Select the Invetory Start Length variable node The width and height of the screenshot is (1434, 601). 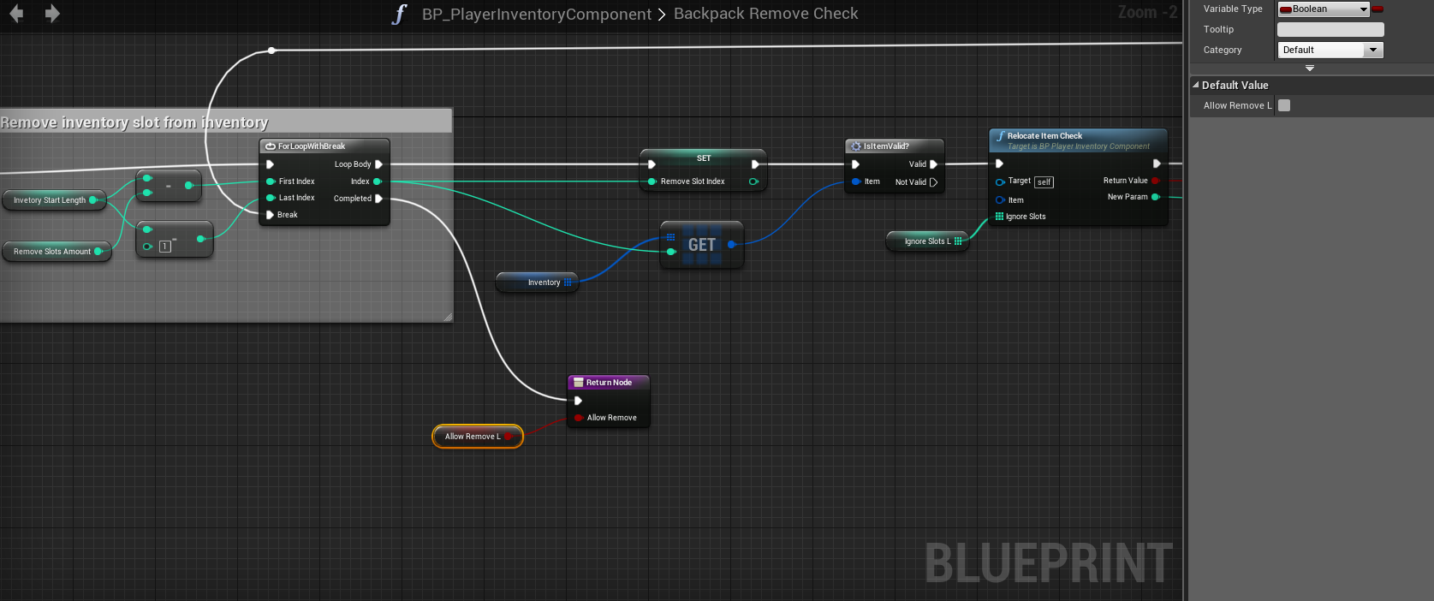54,200
